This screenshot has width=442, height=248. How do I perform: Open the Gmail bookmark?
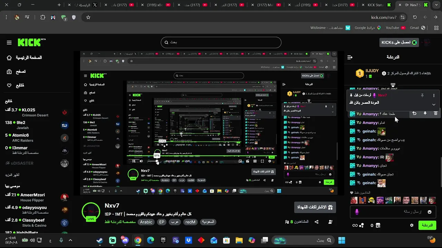point(417,28)
